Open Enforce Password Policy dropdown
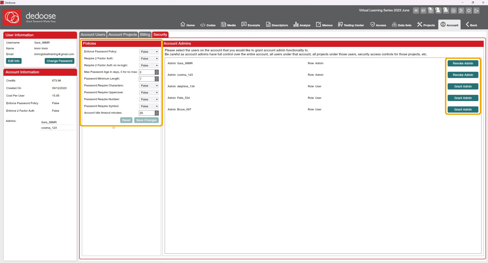The width and height of the screenshot is (488, 263). tap(149, 52)
